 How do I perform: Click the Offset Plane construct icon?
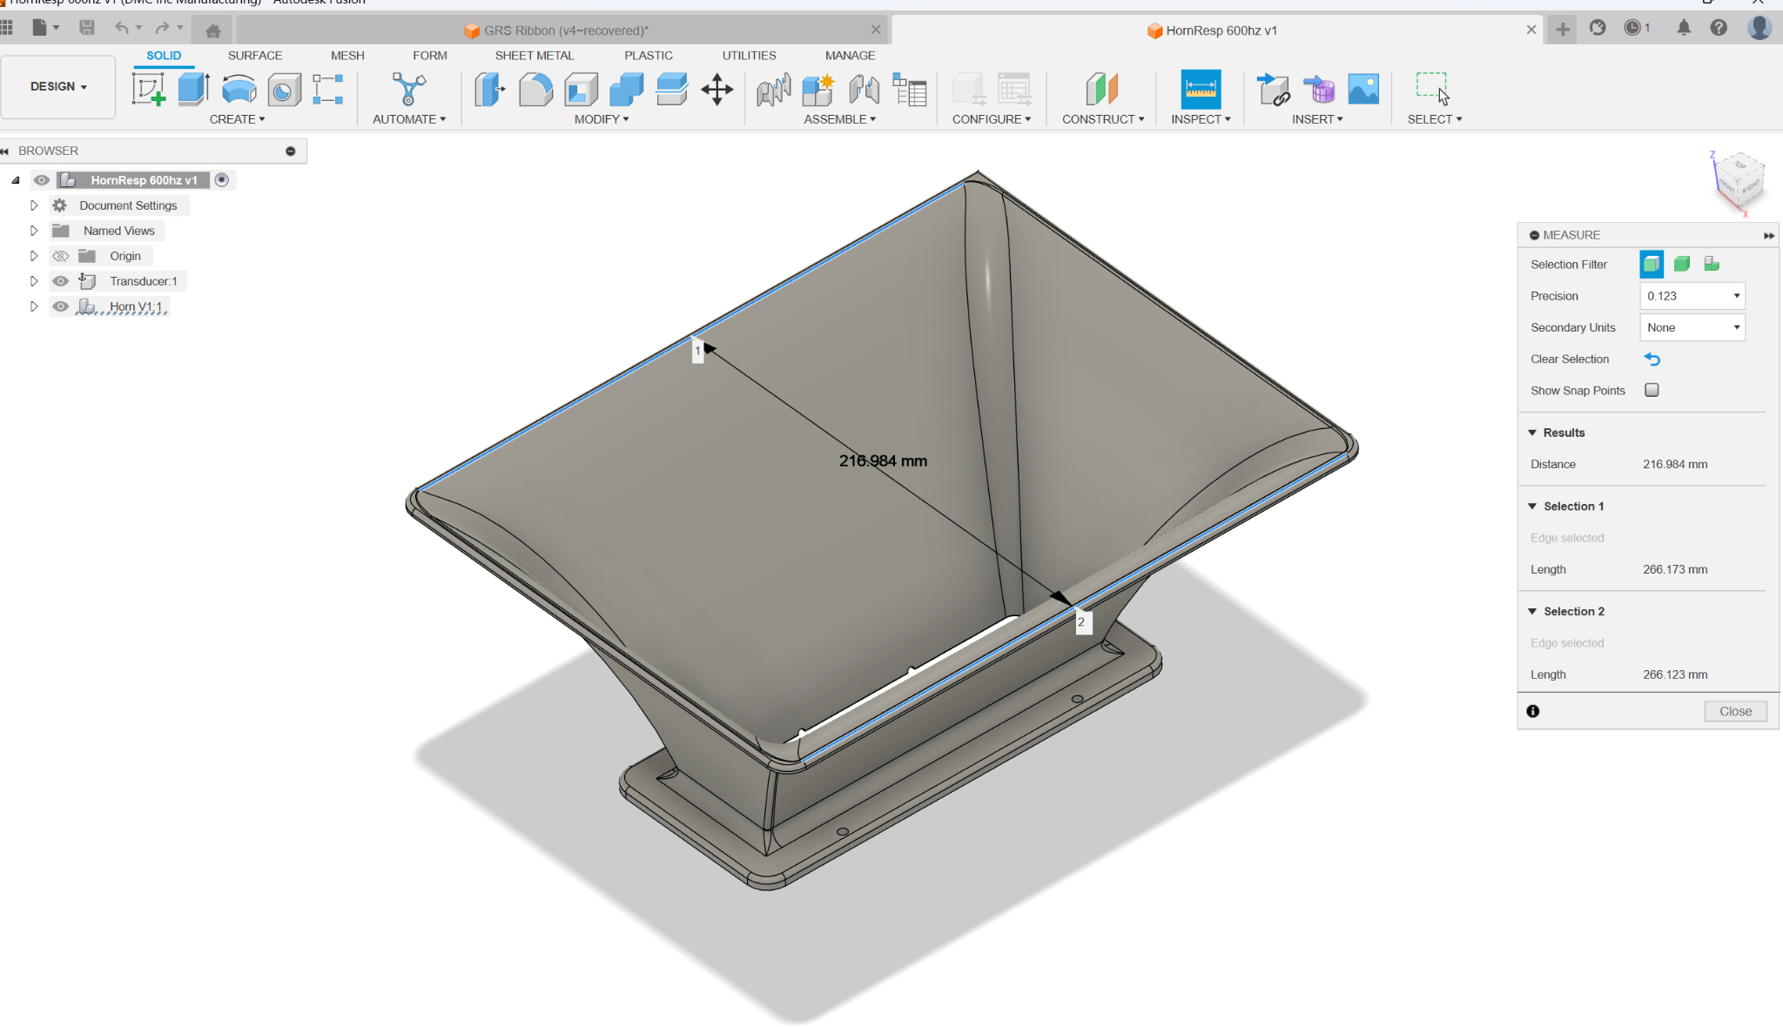click(1102, 89)
